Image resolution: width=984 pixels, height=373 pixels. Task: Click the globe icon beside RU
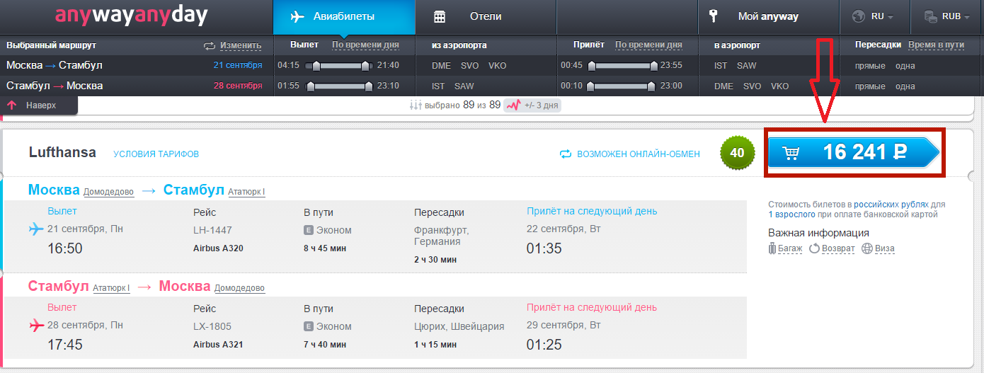(x=859, y=16)
